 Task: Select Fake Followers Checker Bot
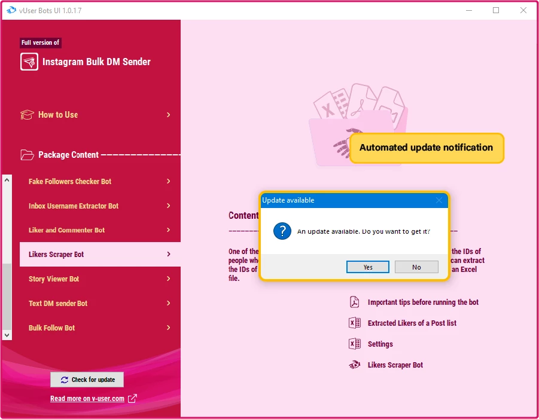[100, 181]
